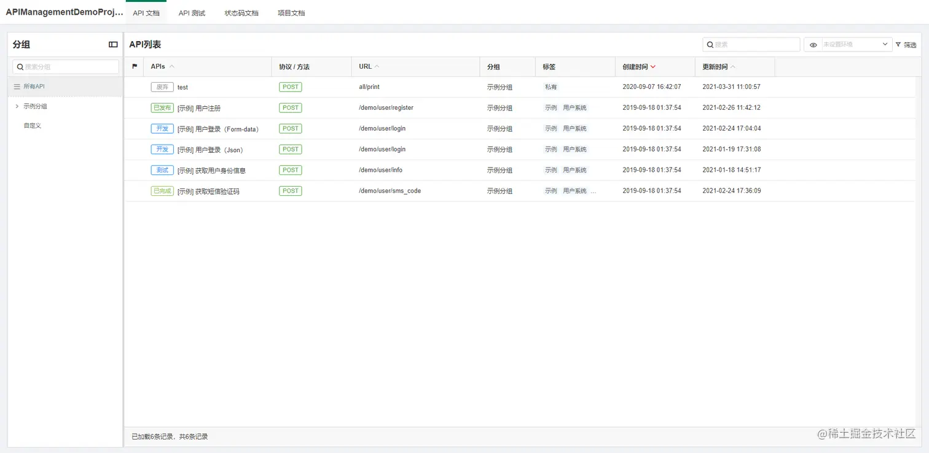The height and width of the screenshot is (453, 929).
Task: Focus the API list 搜索 search field
Action: coord(751,44)
